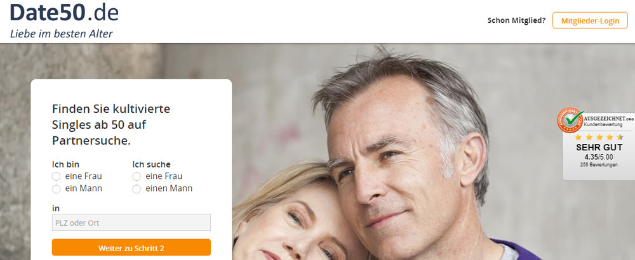Click the '255 Bewertungen' link
This screenshot has height=260, width=635.
(x=599, y=165)
